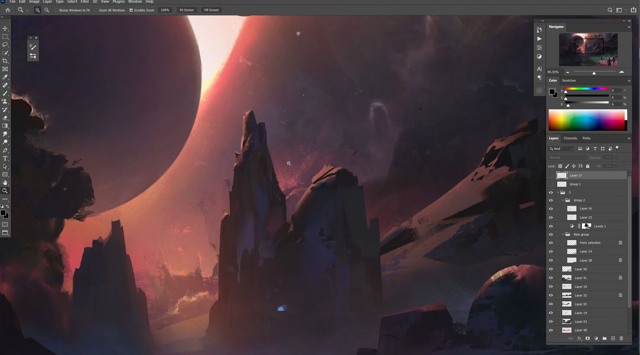This screenshot has height=355, width=640.
Task: Click the Share button at top right
Action: (x=633, y=10)
